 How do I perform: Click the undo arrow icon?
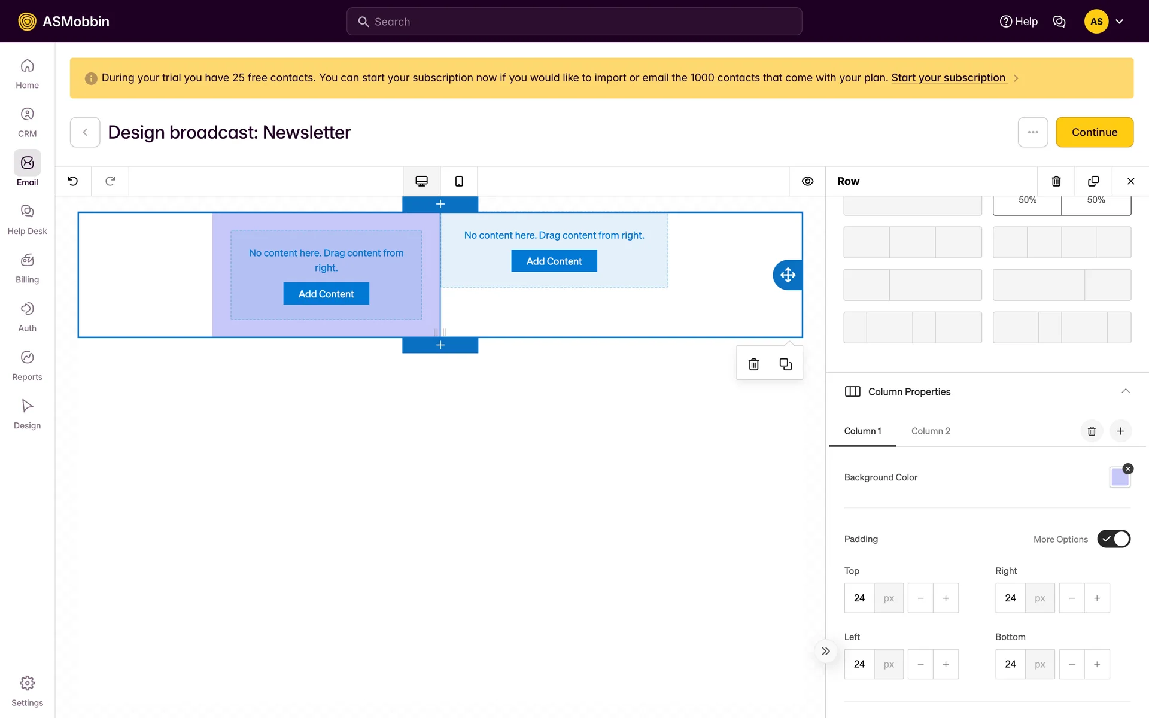click(x=73, y=181)
